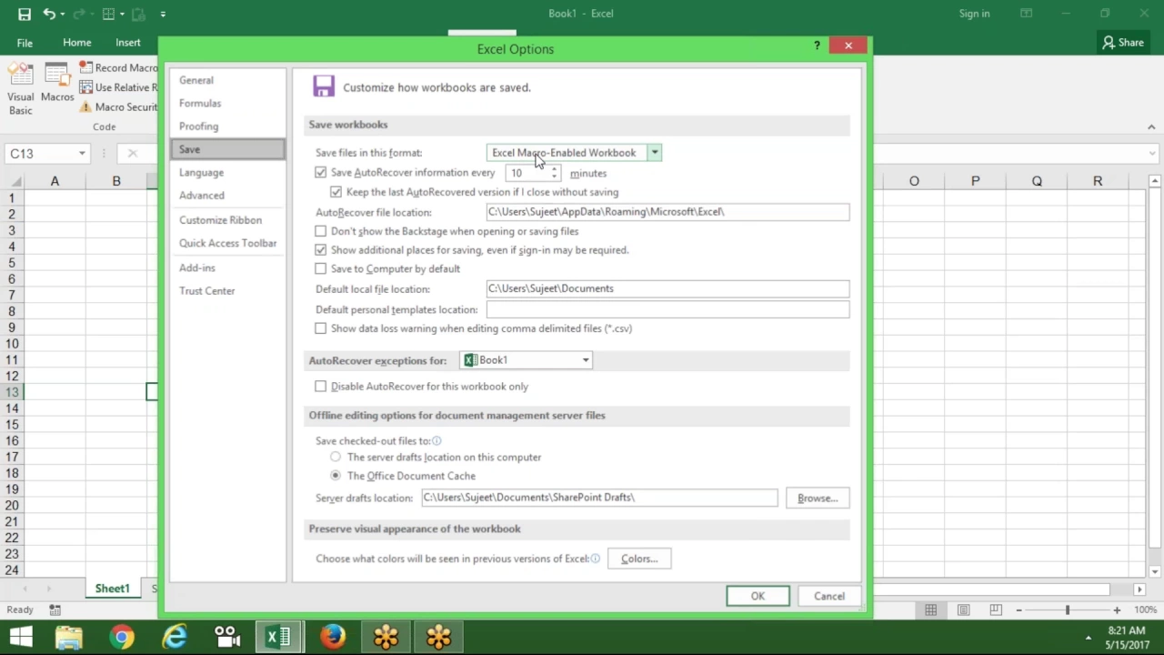Click the macro recording icon in status bar

point(55,610)
